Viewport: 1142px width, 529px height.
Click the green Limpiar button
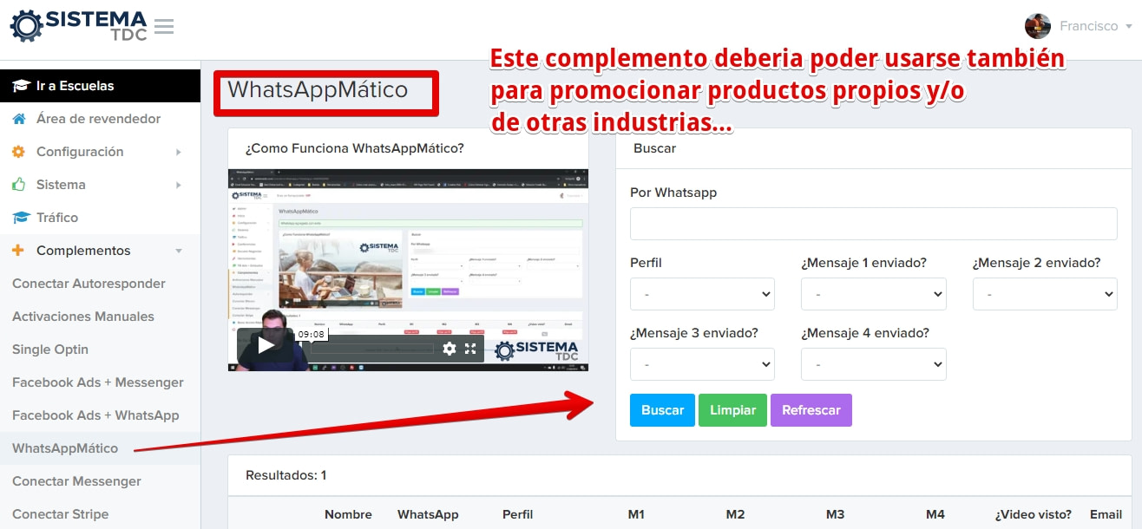coord(732,410)
